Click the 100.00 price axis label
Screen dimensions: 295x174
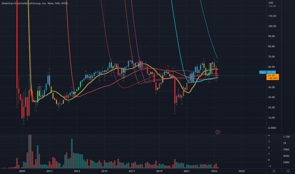(272, 26)
